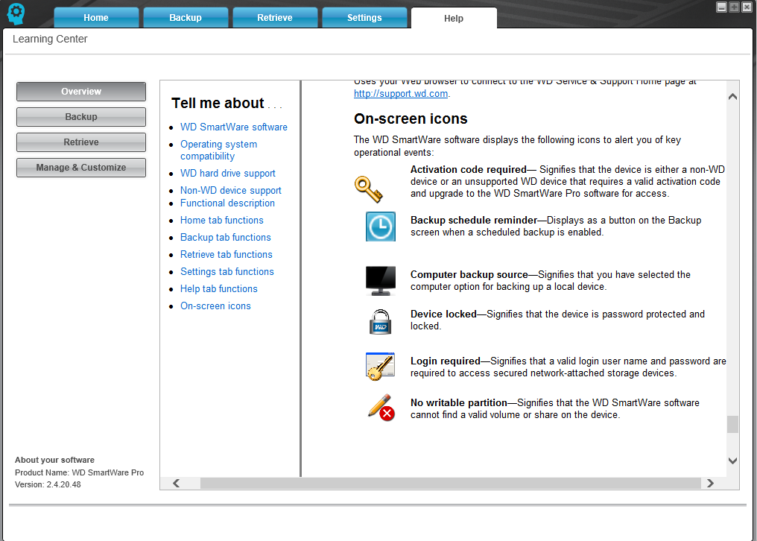Click the Device locked label
The image size is (757, 541).
(x=443, y=314)
